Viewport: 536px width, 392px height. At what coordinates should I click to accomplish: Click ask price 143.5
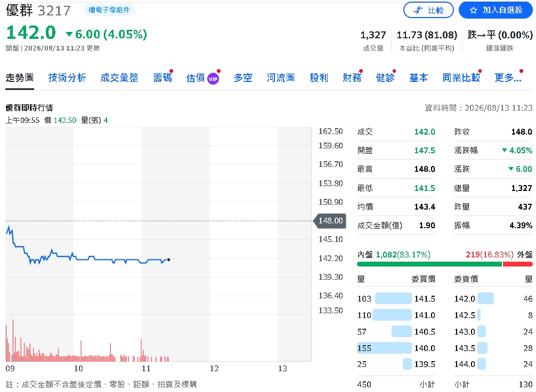click(x=465, y=348)
